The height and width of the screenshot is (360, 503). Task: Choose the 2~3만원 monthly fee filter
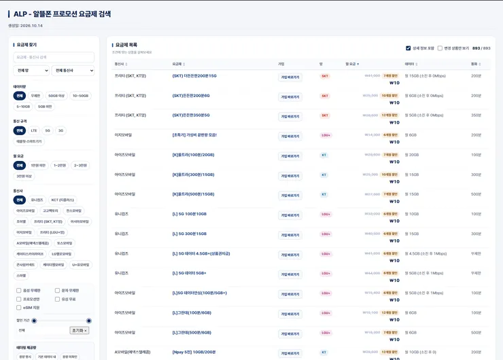click(80, 166)
